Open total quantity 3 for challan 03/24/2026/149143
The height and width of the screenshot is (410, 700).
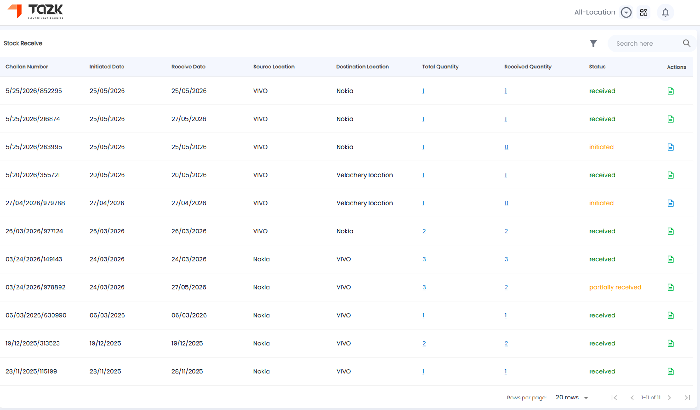coord(424,259)
